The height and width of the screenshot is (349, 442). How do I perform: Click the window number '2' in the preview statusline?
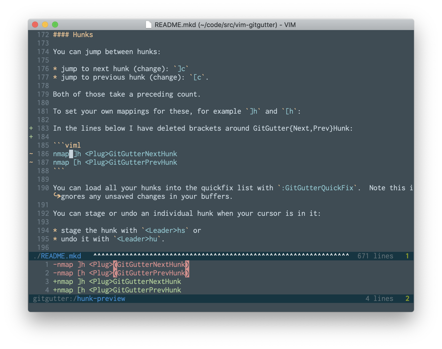click(407, 298)
